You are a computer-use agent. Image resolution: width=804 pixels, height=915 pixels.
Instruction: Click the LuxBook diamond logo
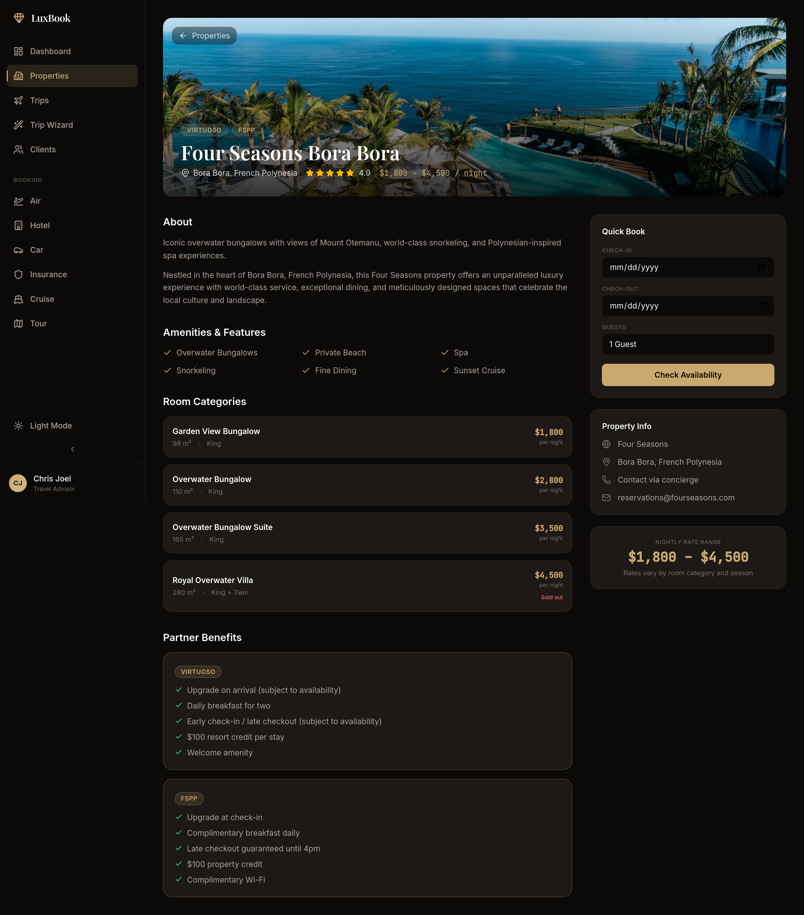[x=20, y=18]
